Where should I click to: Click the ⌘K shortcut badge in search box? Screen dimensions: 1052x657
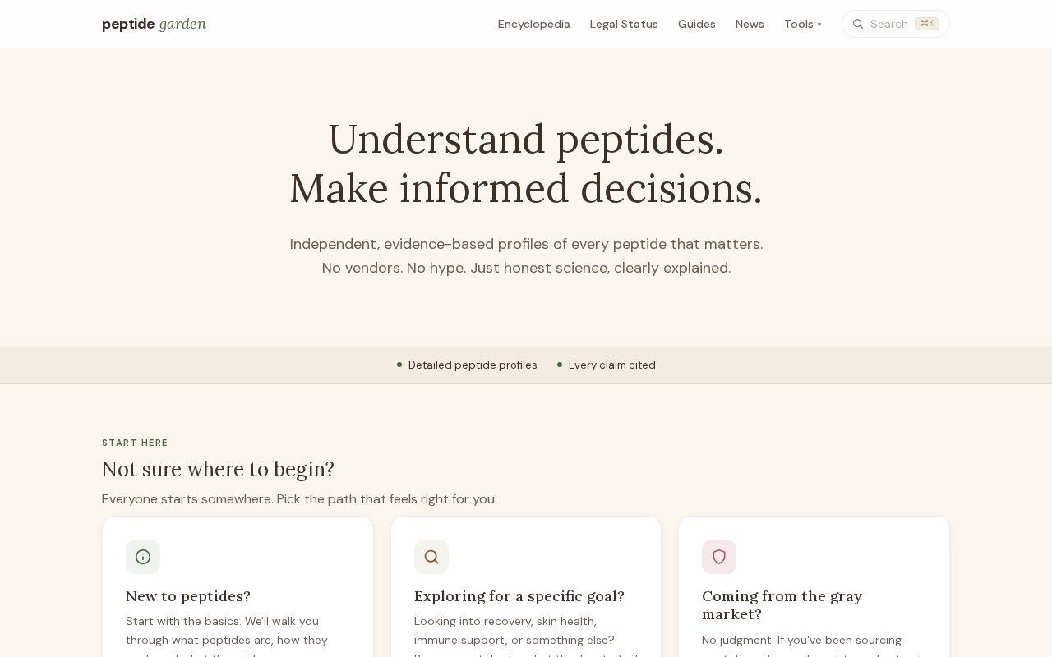pyautogui.click(x=927, y=24)
